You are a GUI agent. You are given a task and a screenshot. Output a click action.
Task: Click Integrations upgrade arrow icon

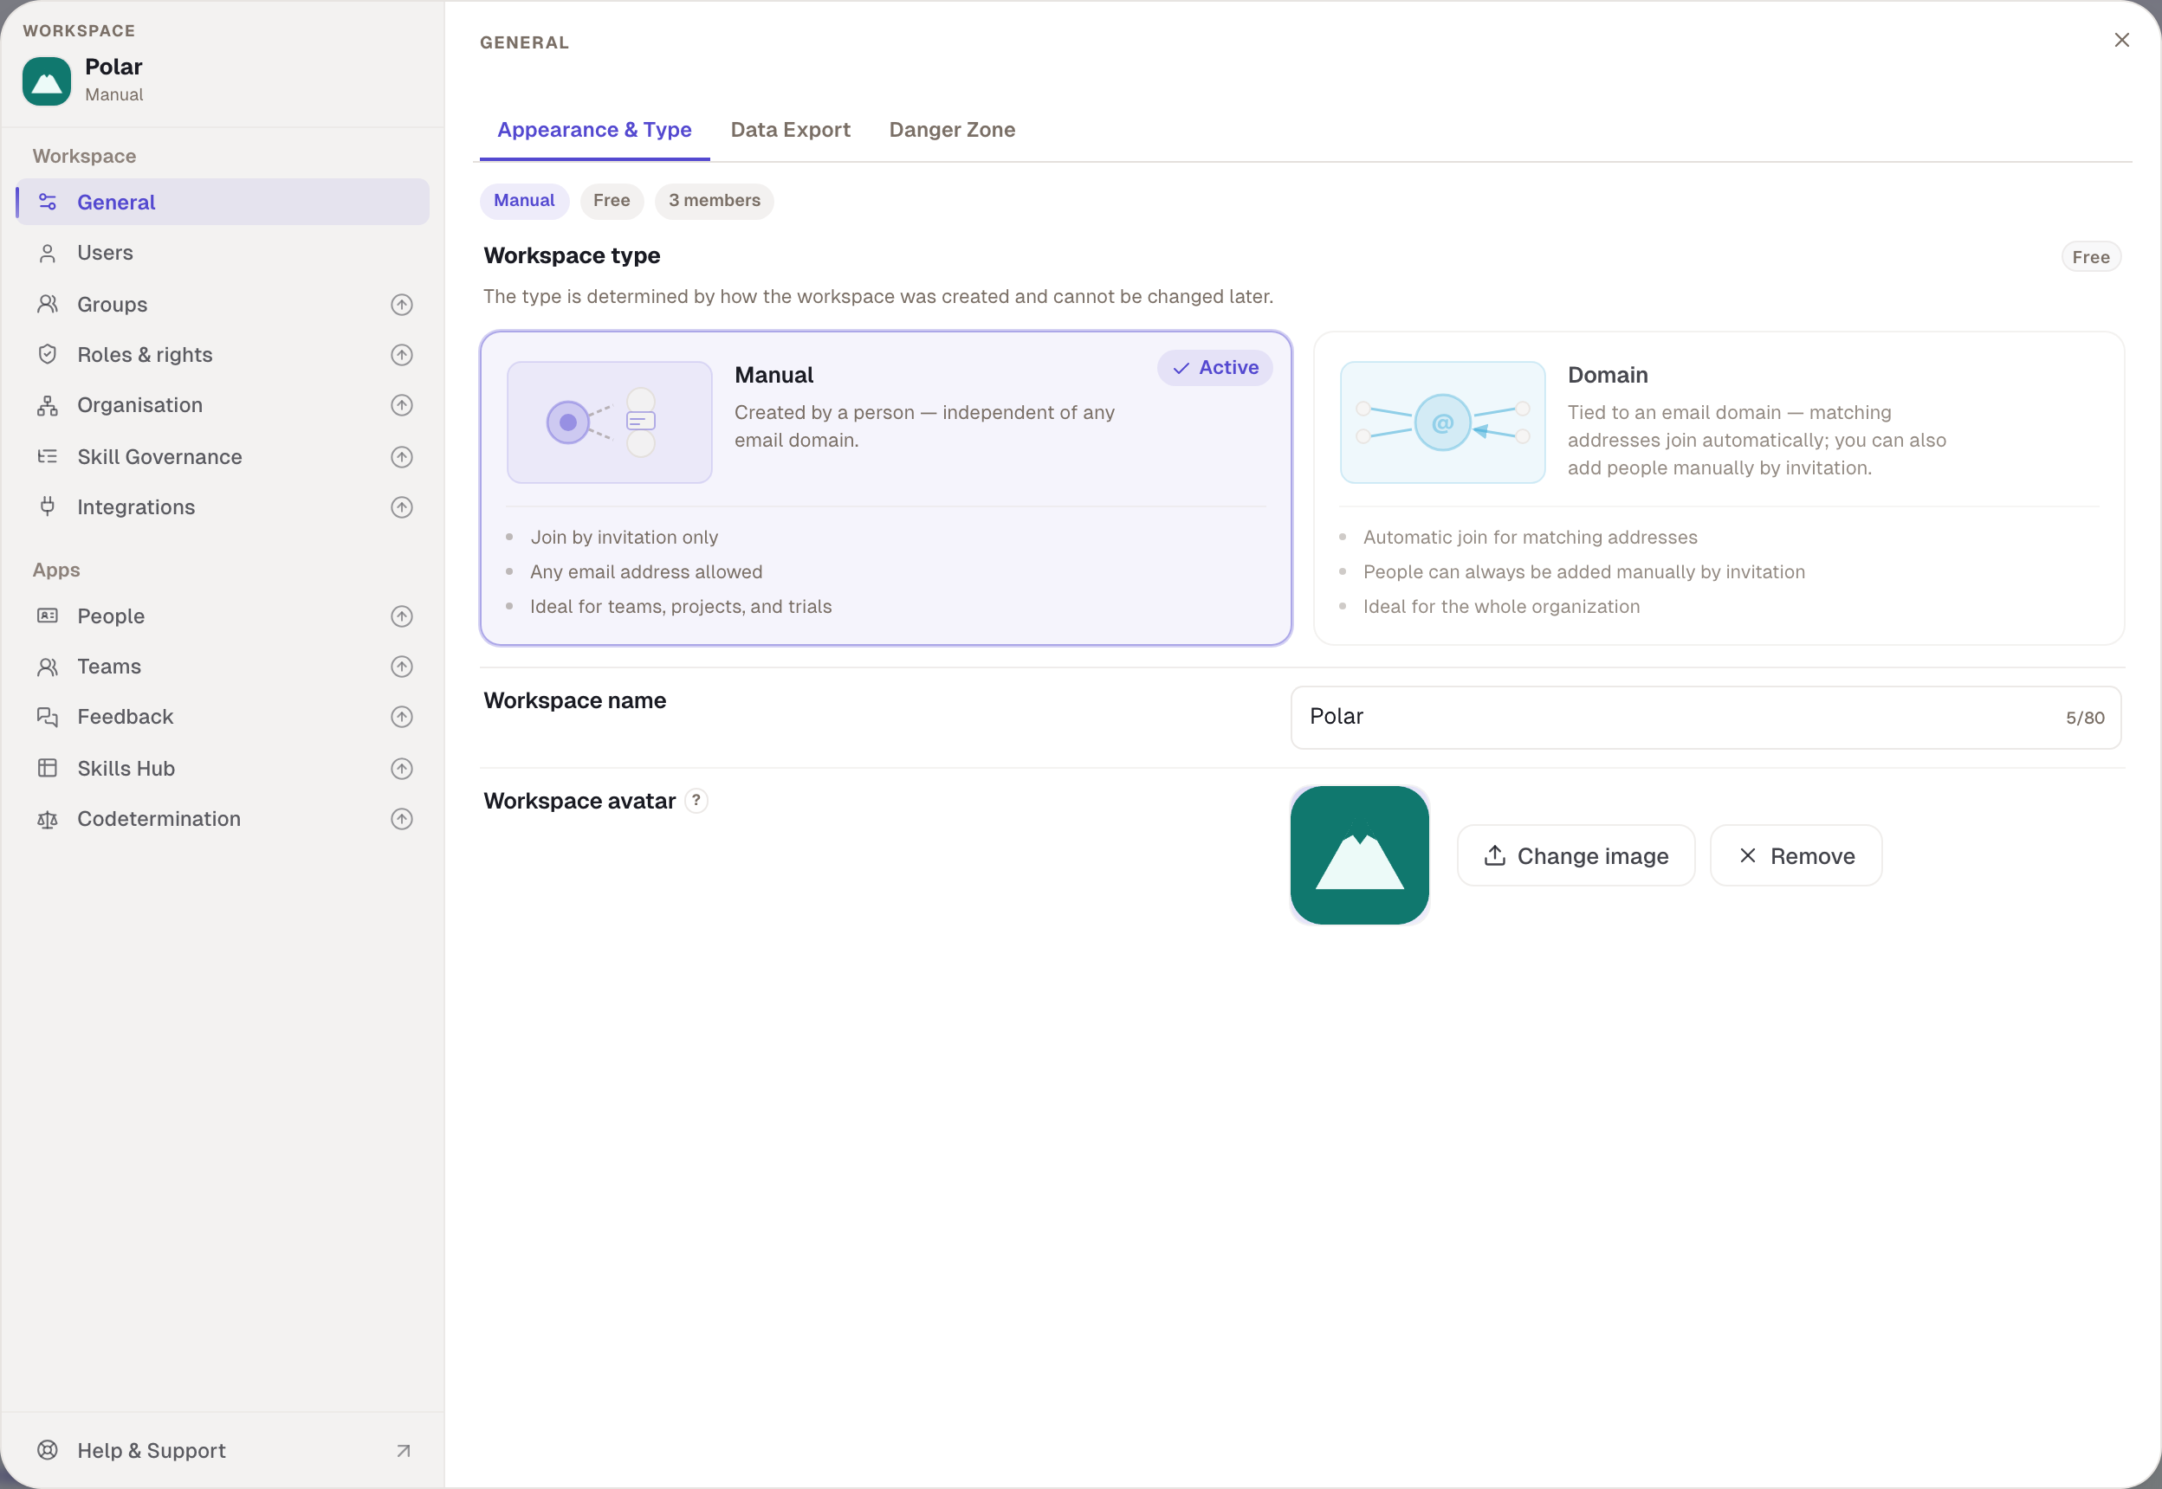[x=401, y=507]
